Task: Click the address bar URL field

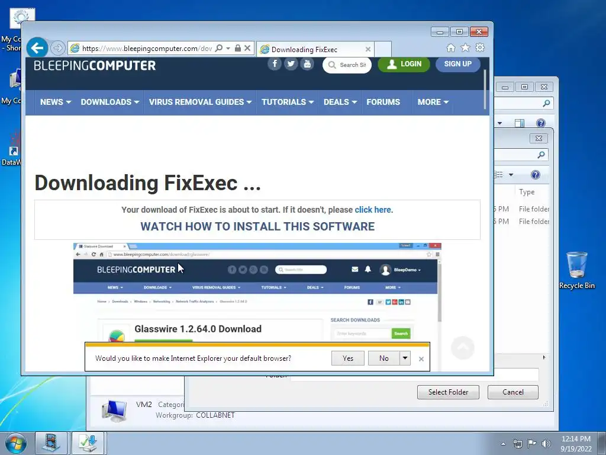Action: click(147, 48)
